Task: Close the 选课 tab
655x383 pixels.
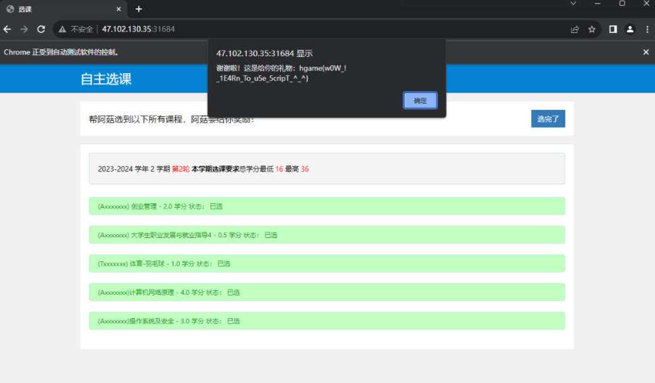Action: click(x=119, y=9)
